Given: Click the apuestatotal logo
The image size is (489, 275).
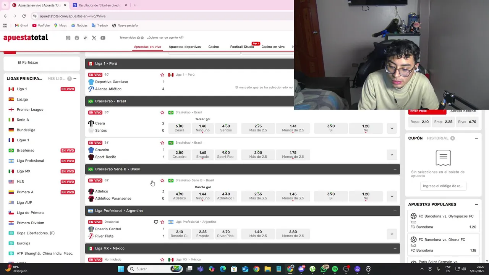Looking at the screenshot, I should point(26,38).
